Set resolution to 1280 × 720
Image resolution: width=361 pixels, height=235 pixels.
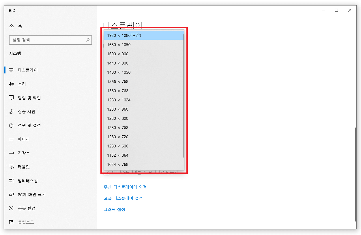click(144, 137)
